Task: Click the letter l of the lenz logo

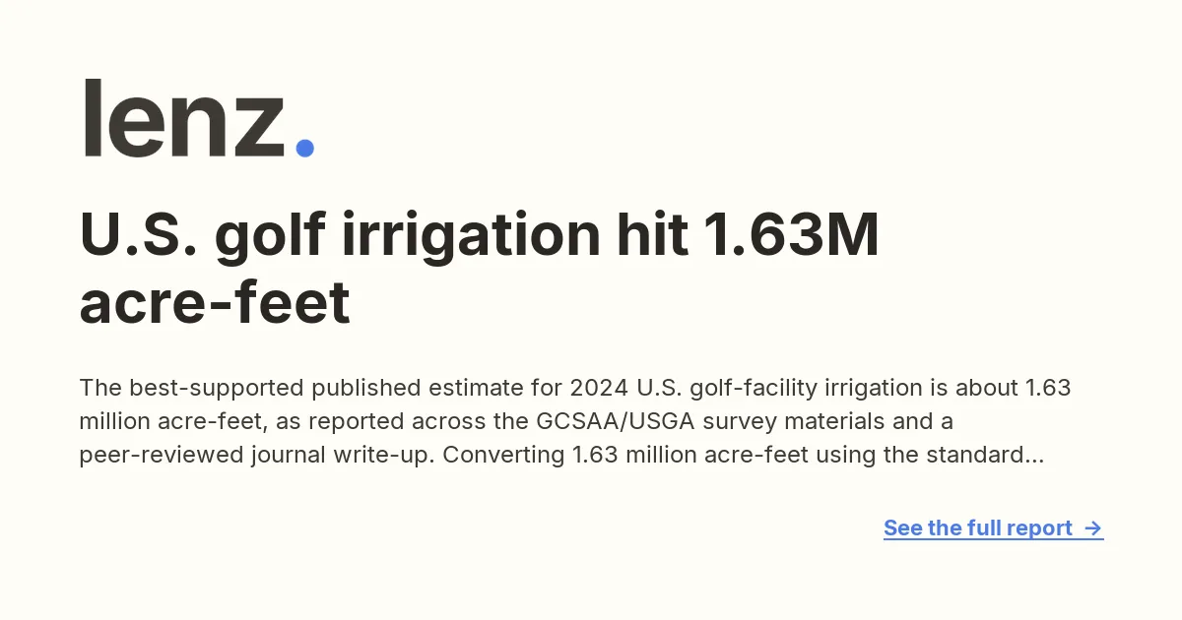Action: point(93,118)
